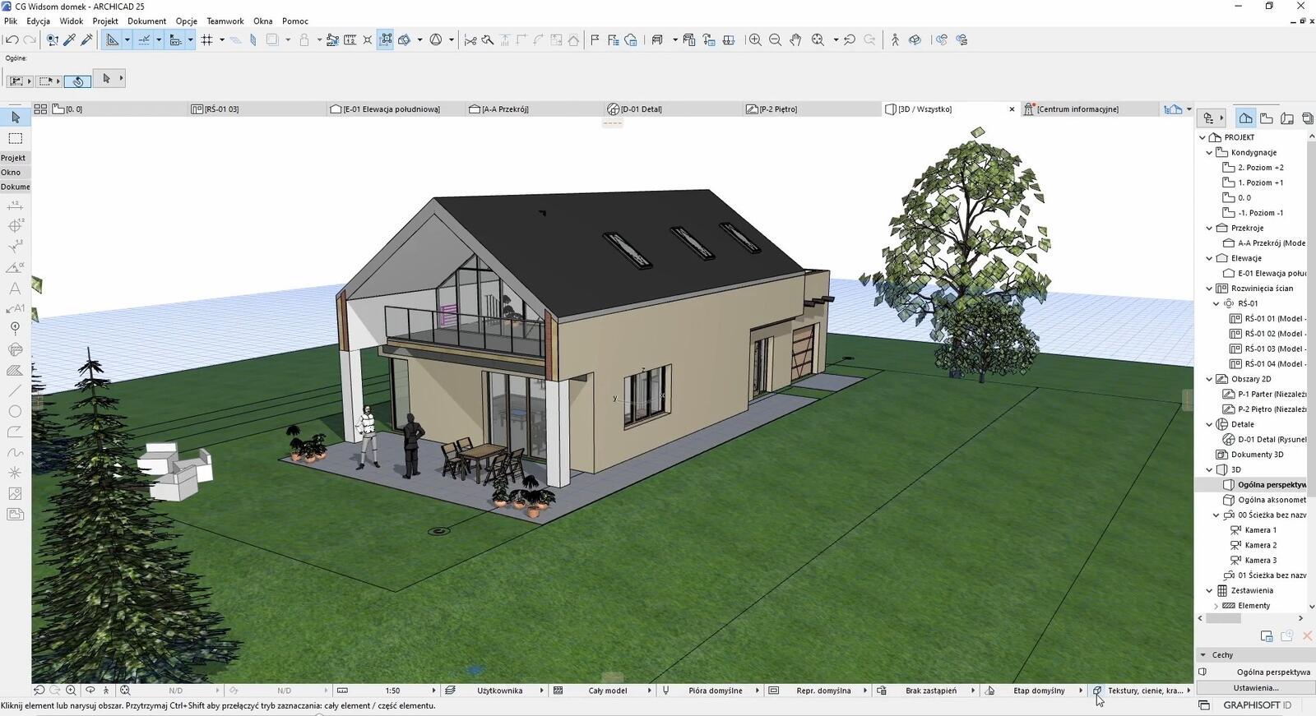The image size is (1316, 716).
Task: Open the Kamera 2 view
Action: (x=1260, y=545)
